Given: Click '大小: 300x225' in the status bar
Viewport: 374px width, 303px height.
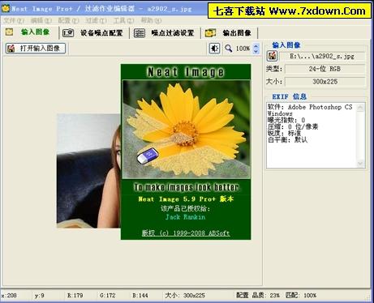Looking at the screenshot, I should click(186, 296).
